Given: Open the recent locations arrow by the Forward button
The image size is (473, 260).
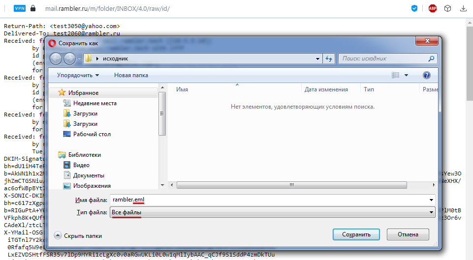Looking at the screenshot, I should (x=79, y=59).
